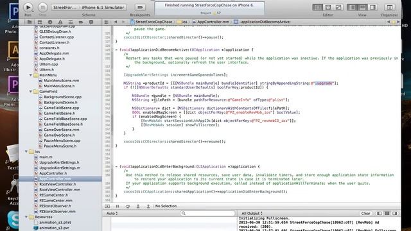Image resolution: width=411 pixels, height=231 pixels.
Task: Open the Organizer window
Action: coord(390,7)
